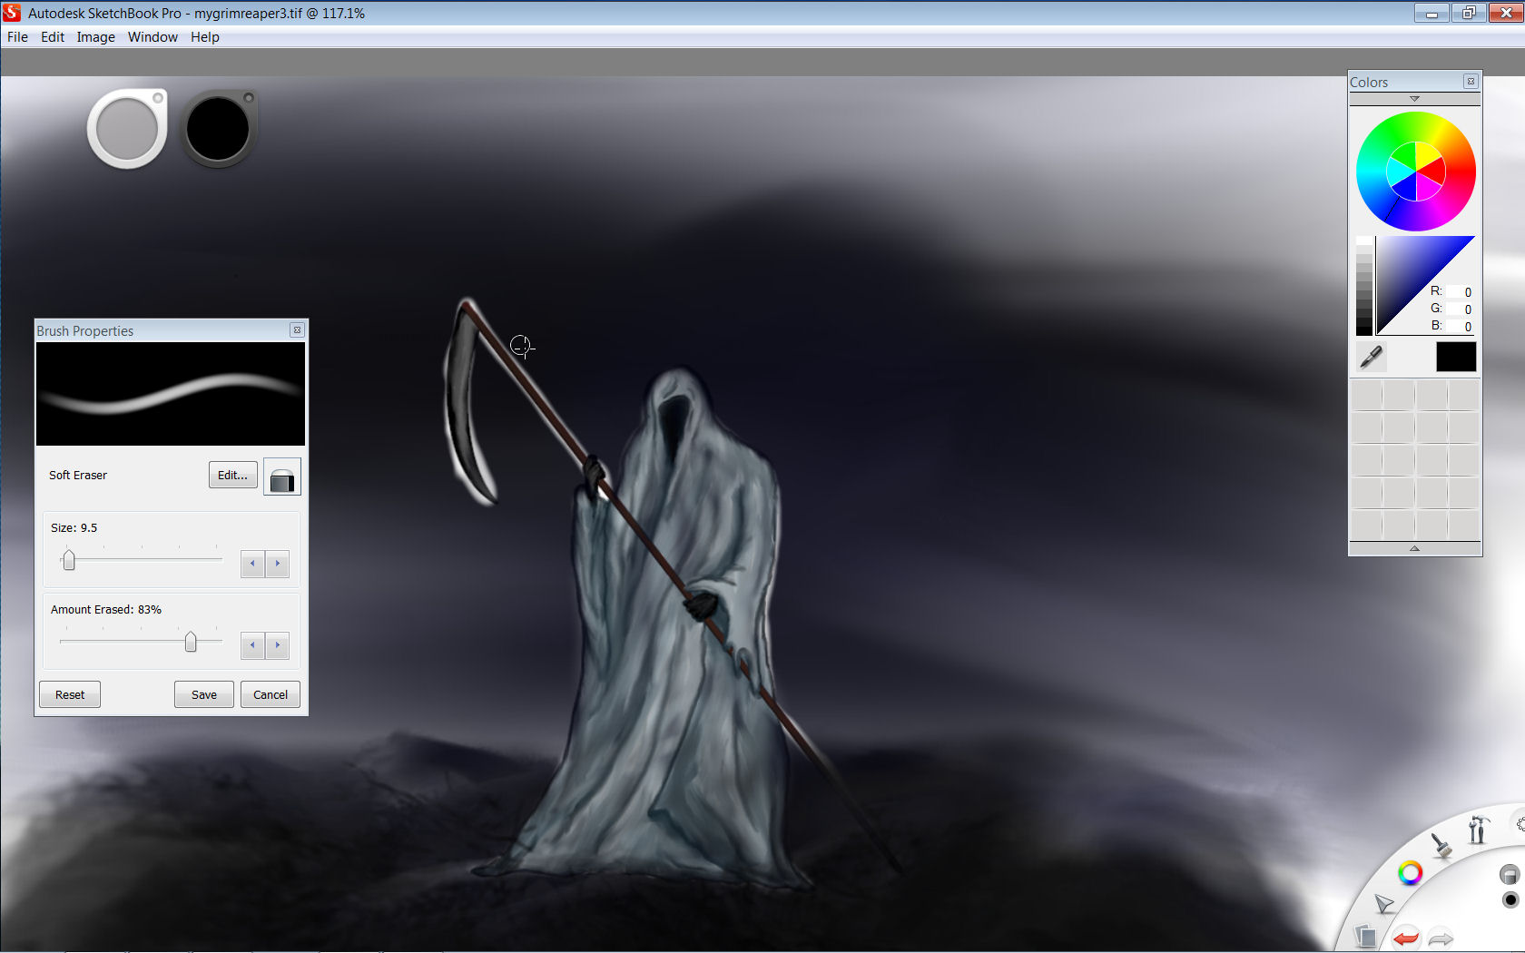The height and width of the screenshot is (953, 1525).
Task: Click the gray brush size puck
Action: pyautogui.click(x=127, y=129)
